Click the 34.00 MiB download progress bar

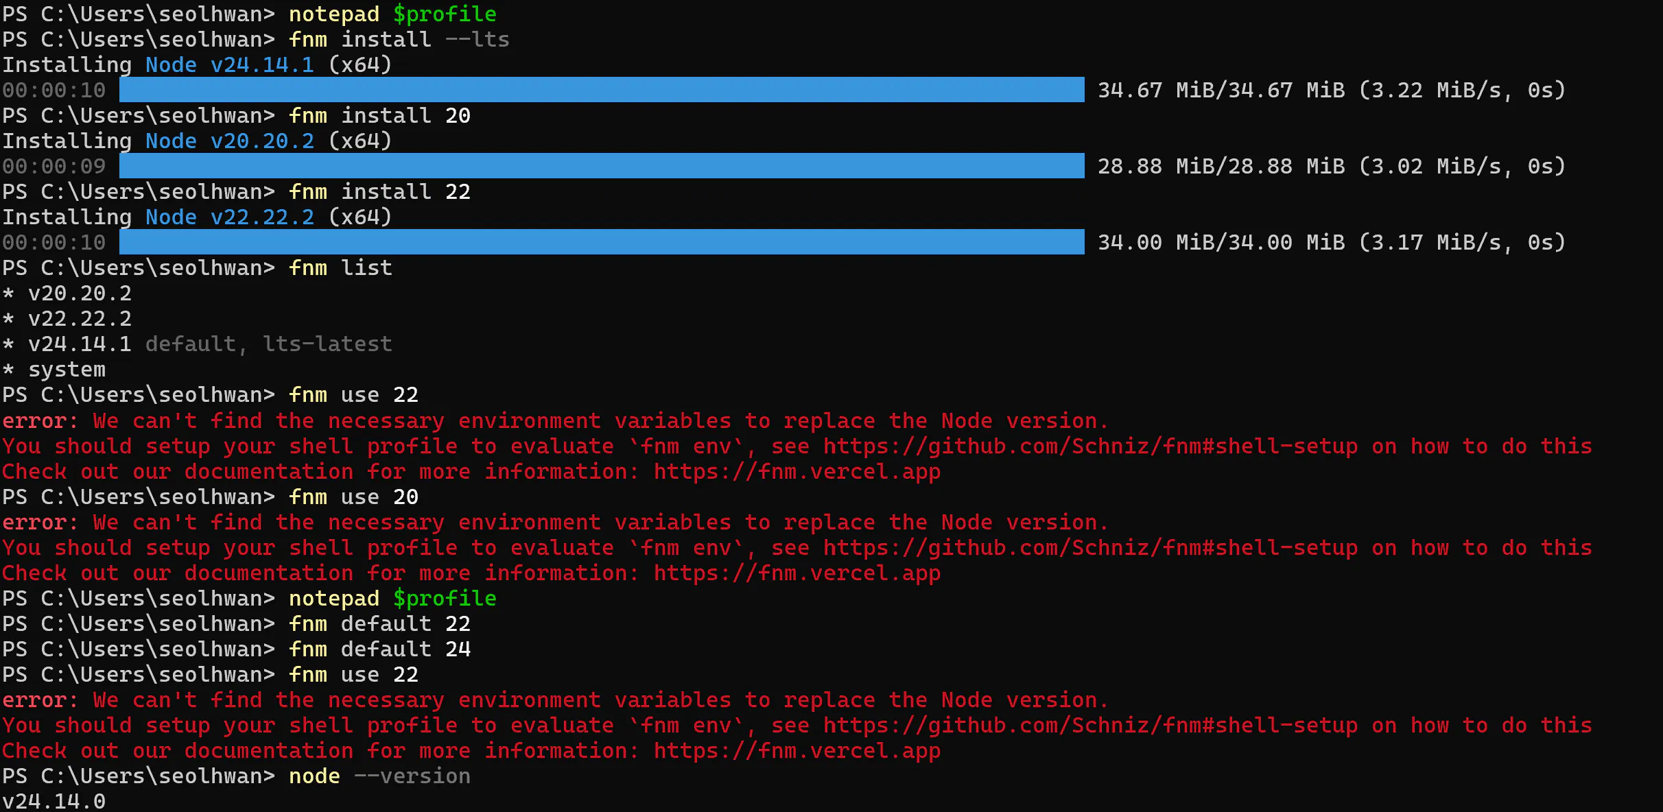pos(602,242)
